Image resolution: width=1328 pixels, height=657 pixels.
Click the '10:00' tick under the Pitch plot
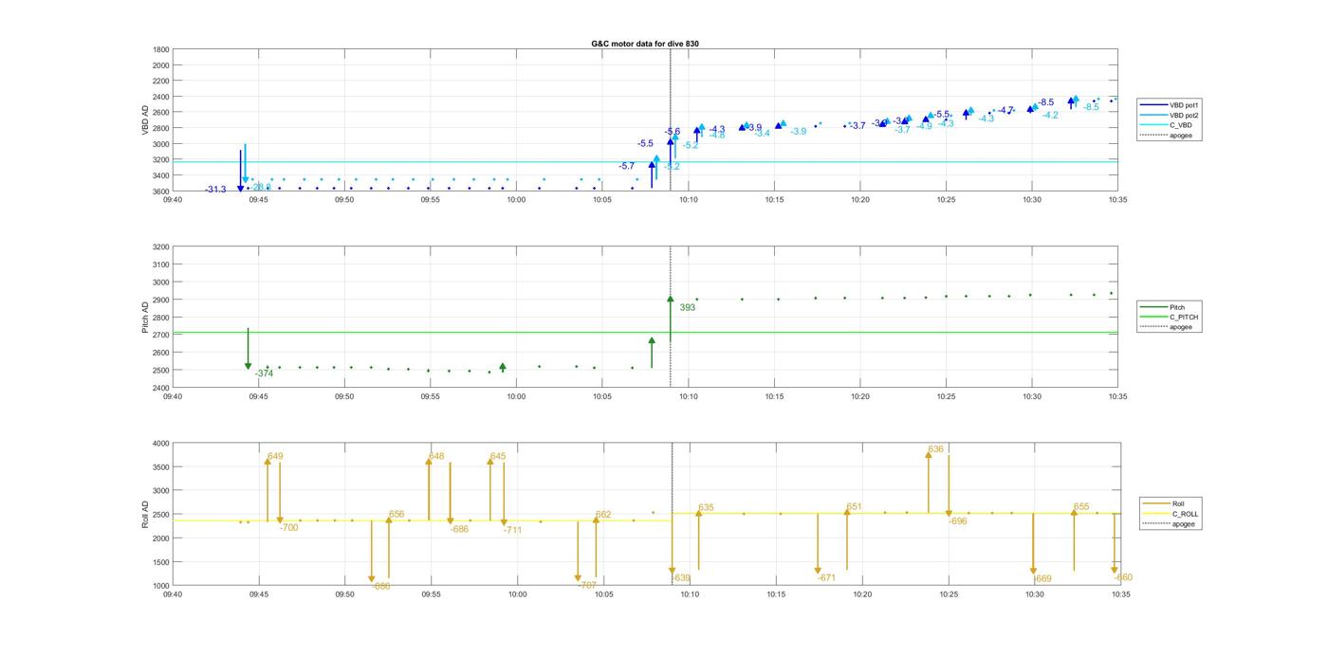click(x=517, y=396)
